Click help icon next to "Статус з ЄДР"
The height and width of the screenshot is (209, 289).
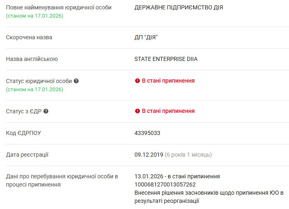coord(46,111)
